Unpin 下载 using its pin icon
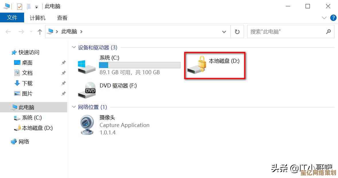The image size is (338, 178). tap(63, 83)
